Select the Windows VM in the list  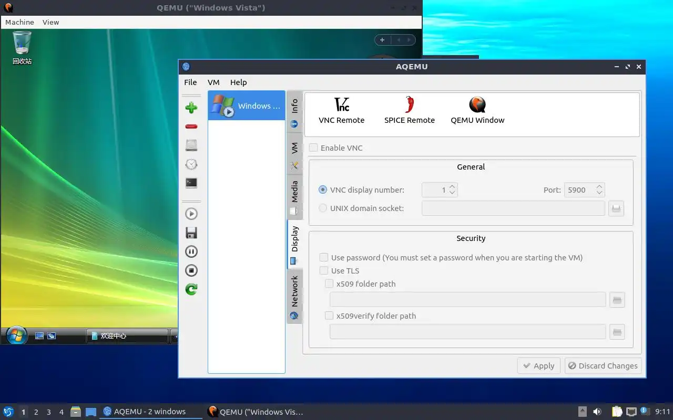[247, 106]
